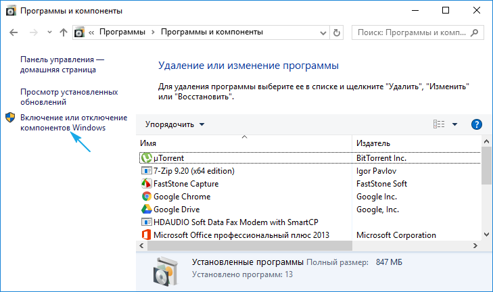
Task: Go to Панель управления домашняя страница
Action: pyautogui.click(x=62, y=64)
